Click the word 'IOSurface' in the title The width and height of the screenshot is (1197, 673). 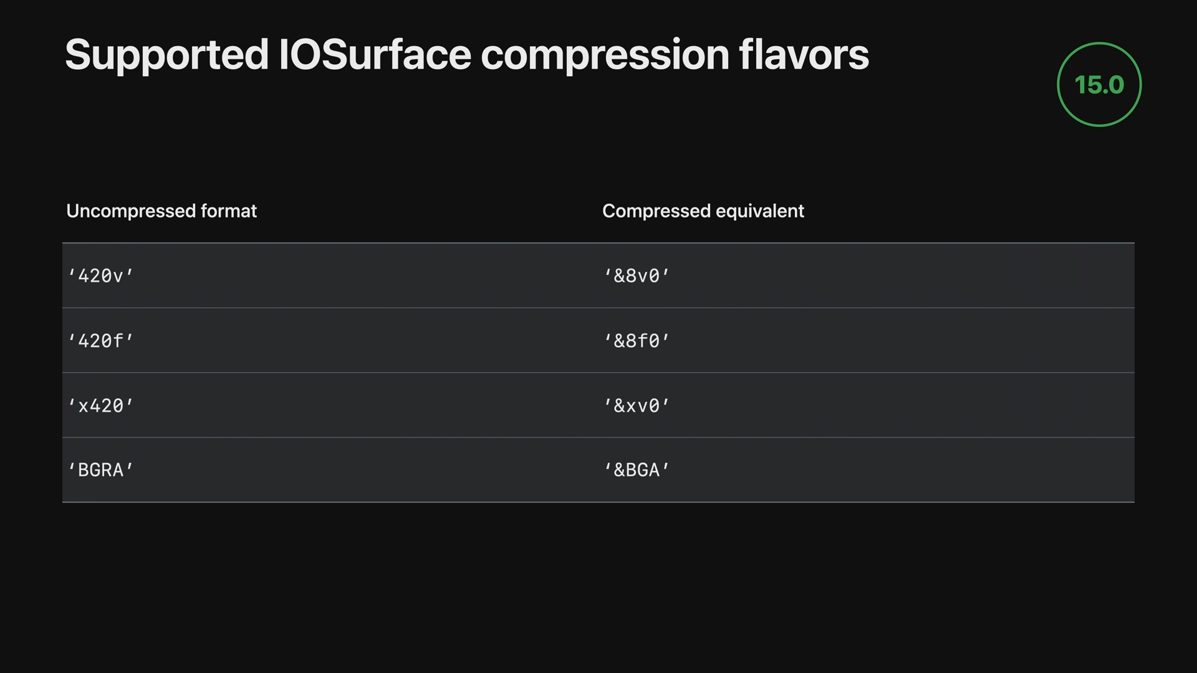[375, 55]
